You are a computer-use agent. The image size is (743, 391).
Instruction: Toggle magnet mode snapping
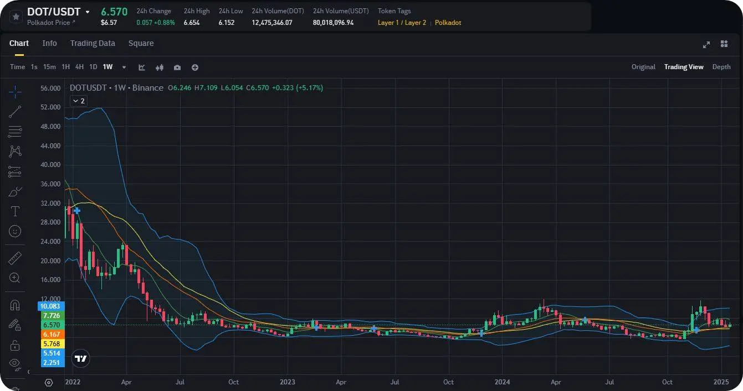click(15, 305)
